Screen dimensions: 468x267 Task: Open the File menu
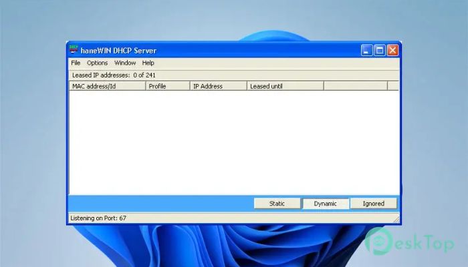click(76, 63)
